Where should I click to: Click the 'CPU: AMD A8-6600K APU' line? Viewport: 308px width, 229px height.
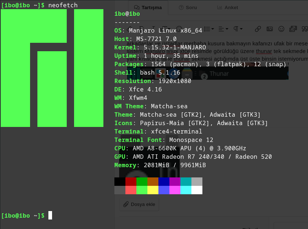[180, 149]
